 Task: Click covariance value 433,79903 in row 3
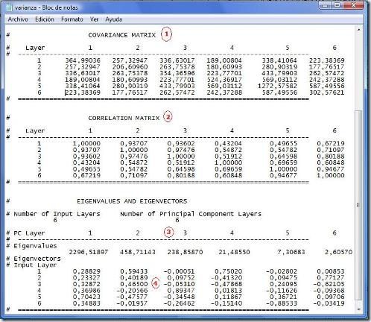[x=279, y=73]
